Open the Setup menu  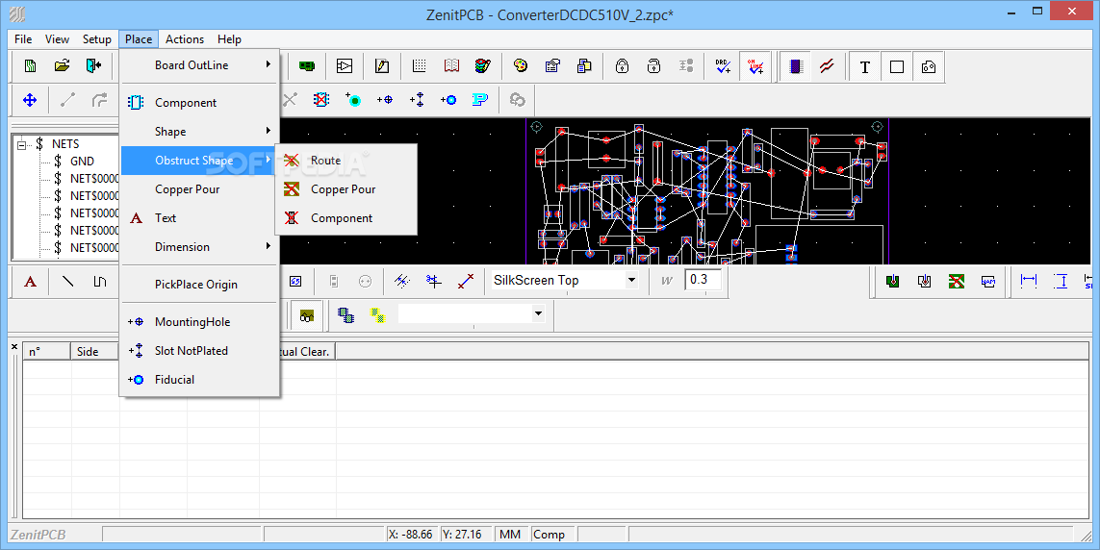(97, 39)
